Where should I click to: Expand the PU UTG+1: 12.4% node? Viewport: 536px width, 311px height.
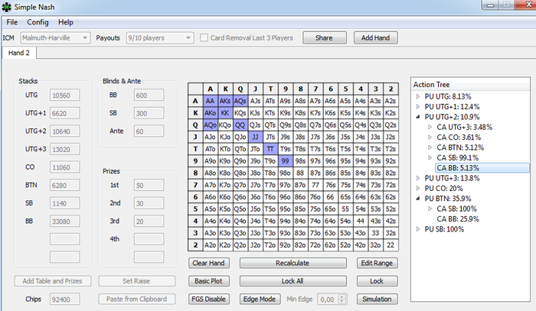click(418, 107)
